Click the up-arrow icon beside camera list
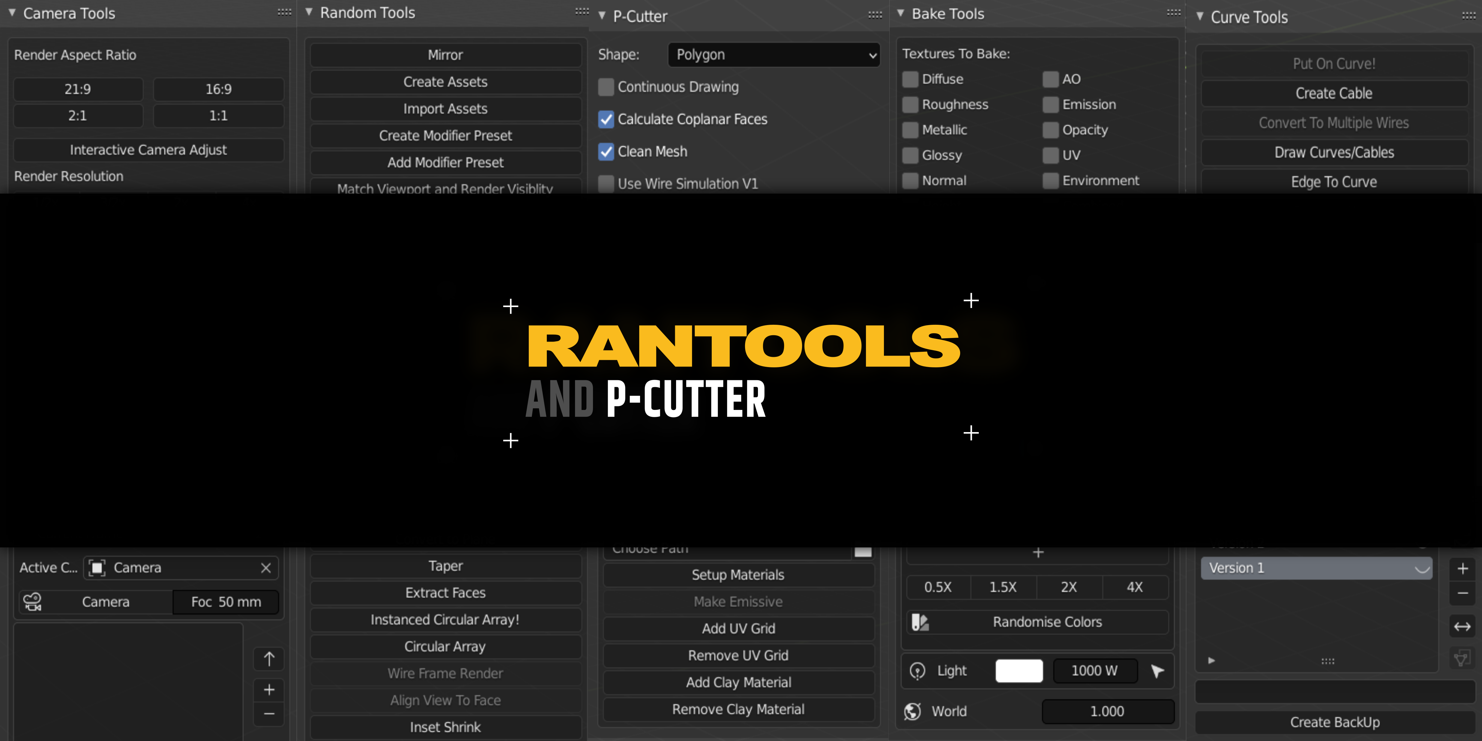 pos(269,659)
